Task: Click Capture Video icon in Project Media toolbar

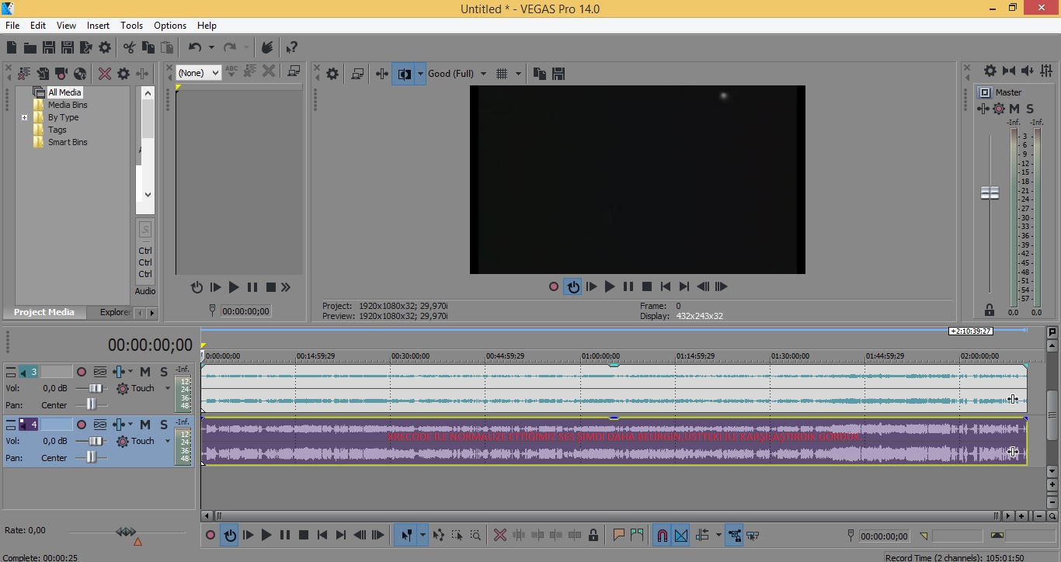Action: click(61, 74)
